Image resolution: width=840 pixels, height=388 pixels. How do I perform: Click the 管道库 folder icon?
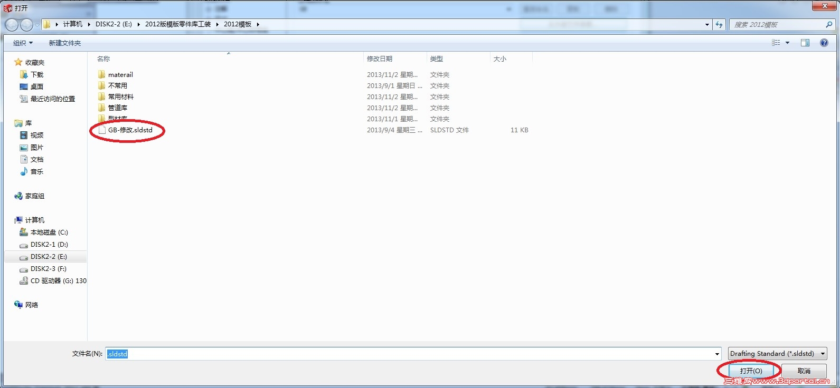[x=102, y=108]
